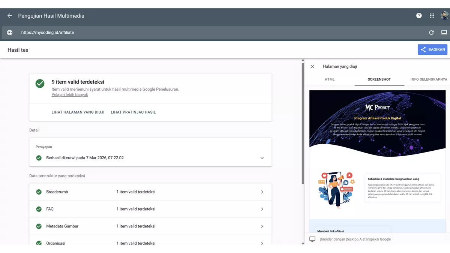
Task: Click the BAGIKAN share button
Action: click(432, 49)
